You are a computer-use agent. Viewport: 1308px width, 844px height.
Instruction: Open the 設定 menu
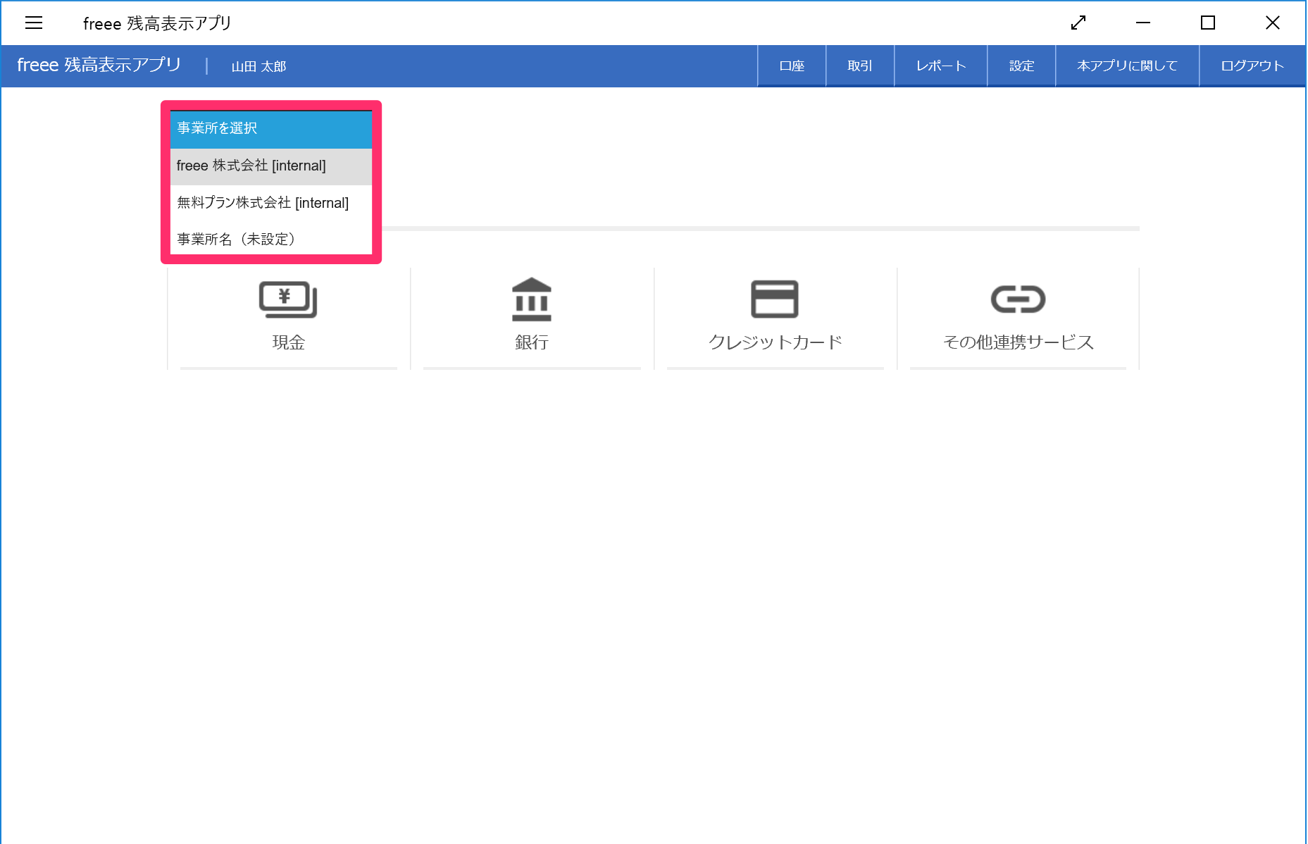tap(1021, 66)
